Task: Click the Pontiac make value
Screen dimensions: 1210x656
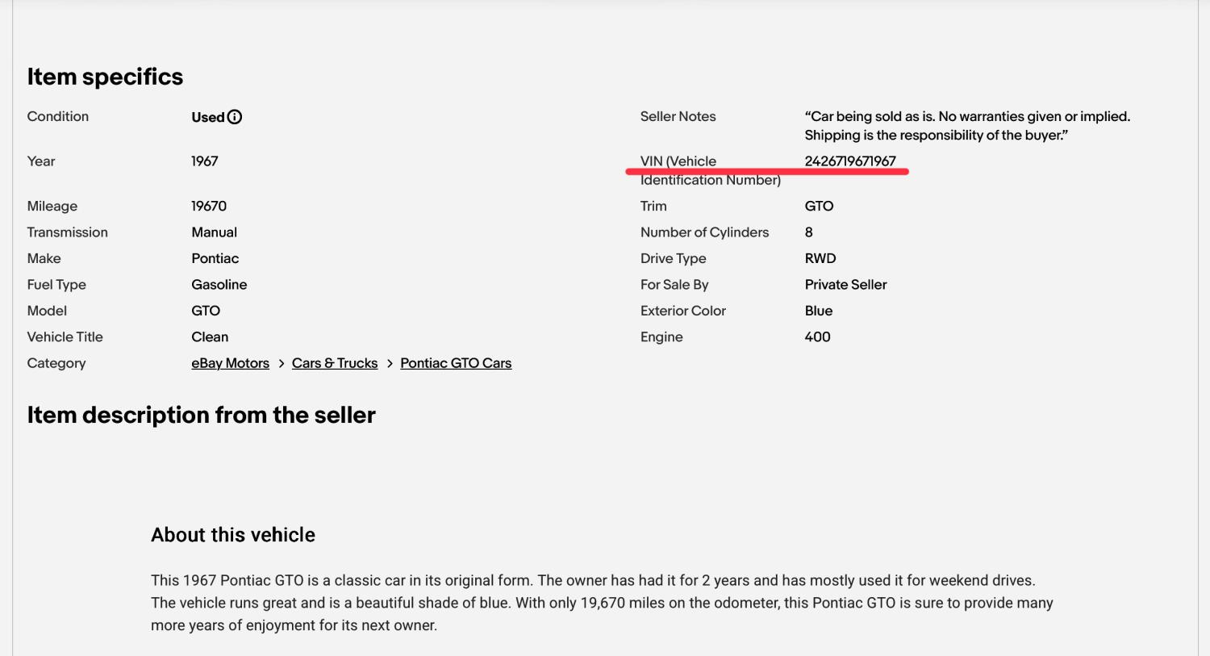Action: [x=215, y=258]
